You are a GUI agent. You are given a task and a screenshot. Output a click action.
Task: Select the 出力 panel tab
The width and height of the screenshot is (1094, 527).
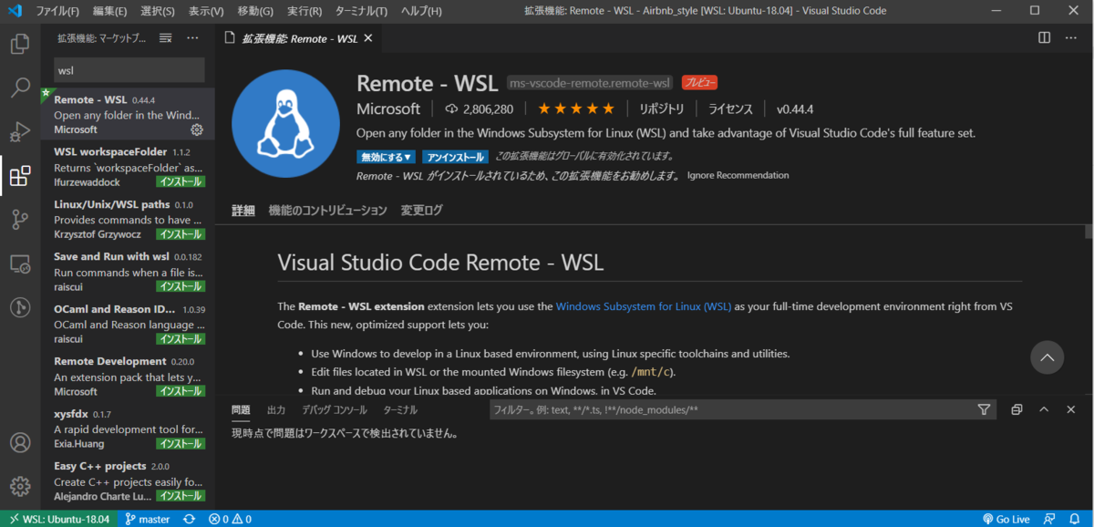click(x=276, y=410)
